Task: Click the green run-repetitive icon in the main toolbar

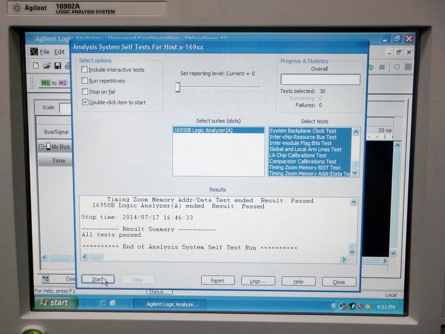Action: [371, 67]
